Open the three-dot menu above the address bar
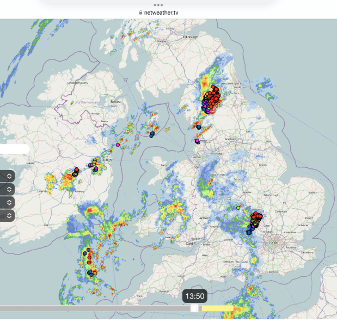This screenshot has height=327, width=337. pyautogui.click(x=158, y=5)
